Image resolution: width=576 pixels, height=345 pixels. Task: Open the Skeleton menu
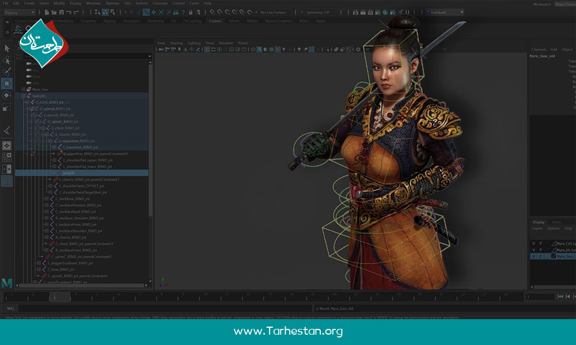pyautogui.click(x=112, y=3)
